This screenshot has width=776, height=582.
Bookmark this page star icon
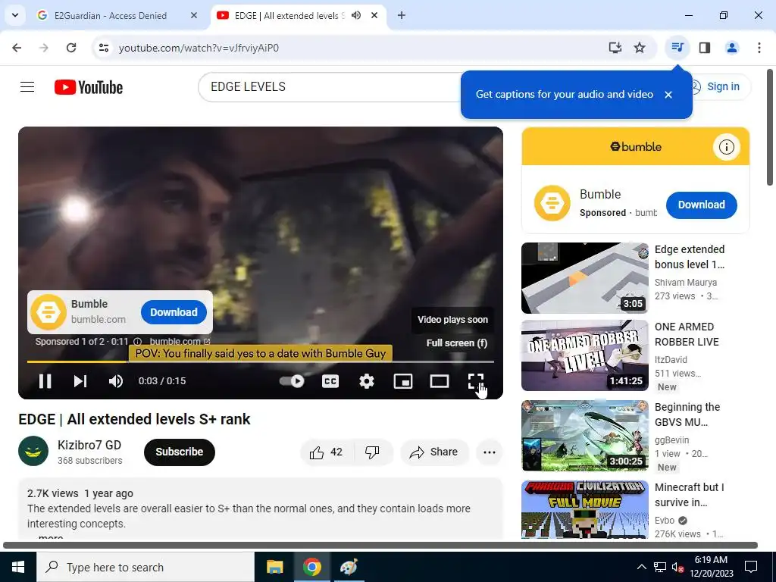[640, 48]
